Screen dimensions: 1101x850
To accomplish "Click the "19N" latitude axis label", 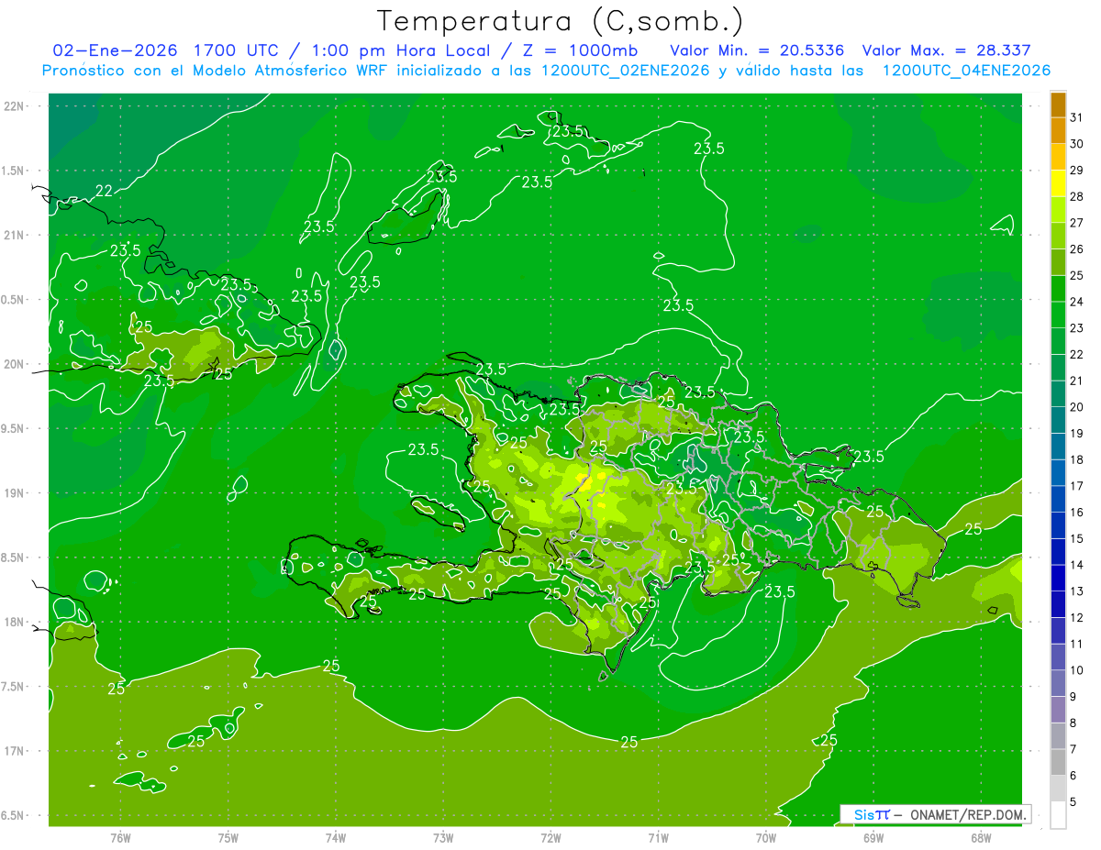I will point(14,493).
